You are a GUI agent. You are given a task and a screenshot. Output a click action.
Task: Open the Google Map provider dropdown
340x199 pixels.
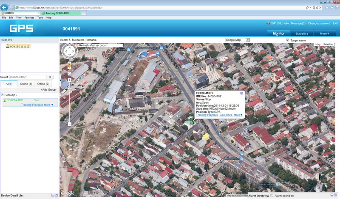pos(248,40)
